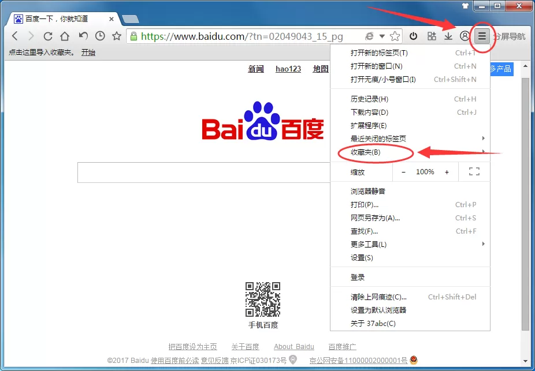The height and width of the screenshot is (371, 535).
Task: Click the power button icon in the toolbar
Action: [x=413, y=36]
